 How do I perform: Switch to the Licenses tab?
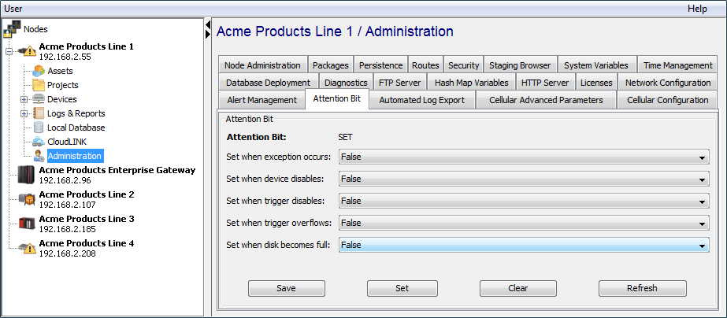596,83
